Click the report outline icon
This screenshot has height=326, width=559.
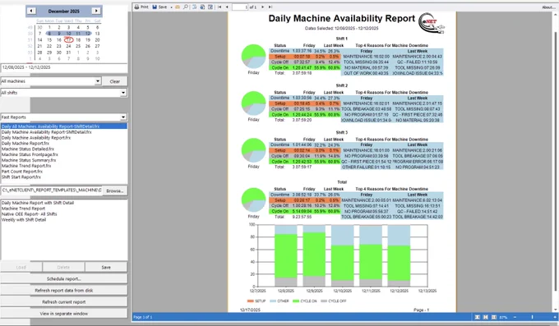point(195,7)
